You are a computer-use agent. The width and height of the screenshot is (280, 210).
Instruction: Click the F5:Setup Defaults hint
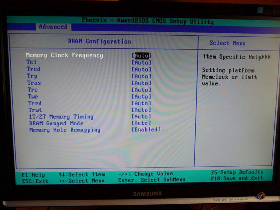click(x=237, y=172)
